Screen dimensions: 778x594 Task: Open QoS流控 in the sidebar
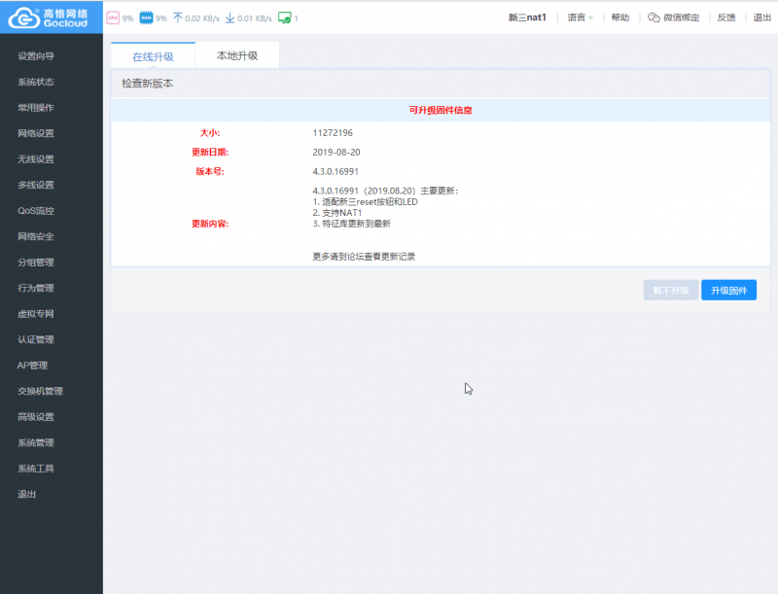[x=36, y=211]
